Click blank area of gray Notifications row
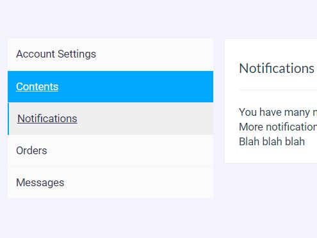Viewport: 317px width, 238px height. click(145, 118)
